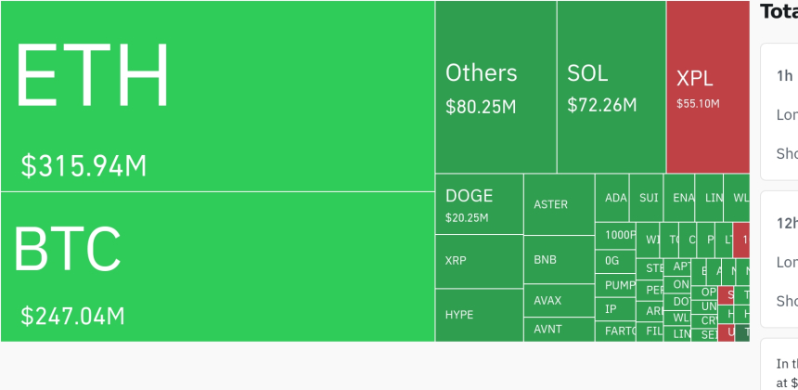
Task: Click the ENA tile
Action: tap(681, 198)
